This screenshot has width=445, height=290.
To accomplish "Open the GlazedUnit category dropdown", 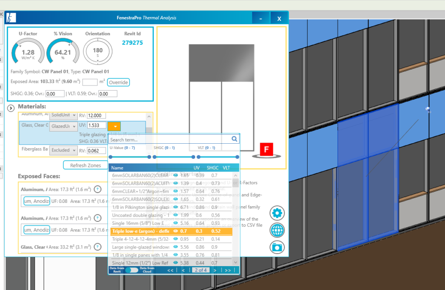I will coord(63,126).
